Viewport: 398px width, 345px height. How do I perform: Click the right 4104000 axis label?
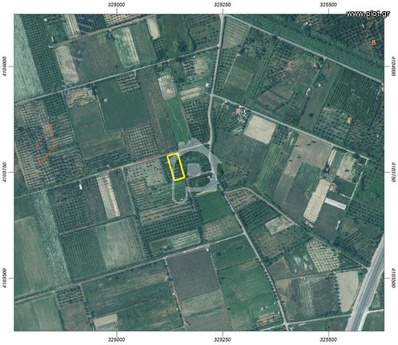point(393,66)
